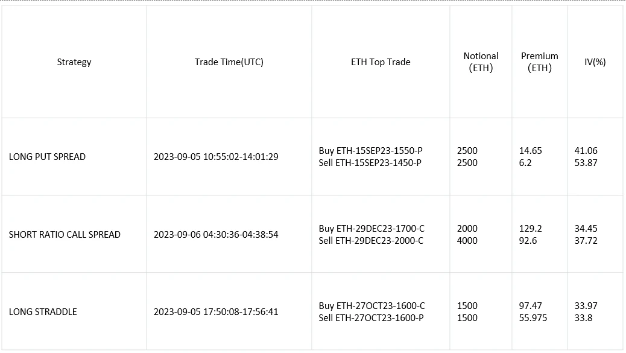Select the LONG STRADDLE strategy cell

pos(43,312)
